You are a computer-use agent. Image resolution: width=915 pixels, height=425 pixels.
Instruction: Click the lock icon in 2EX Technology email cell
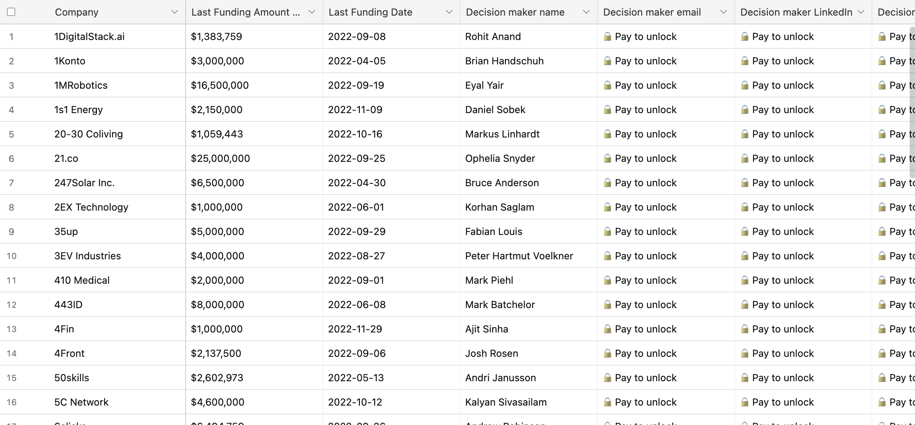[607, 207]
